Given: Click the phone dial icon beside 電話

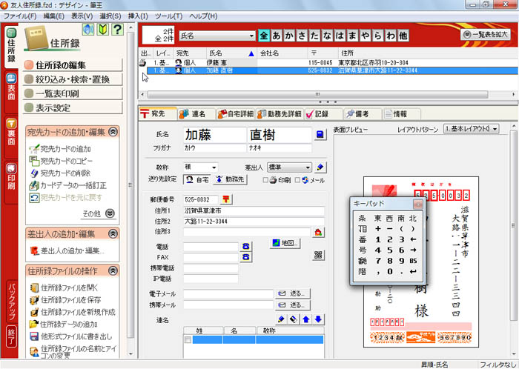Looking at the screenshot, I should click(246, 247).
